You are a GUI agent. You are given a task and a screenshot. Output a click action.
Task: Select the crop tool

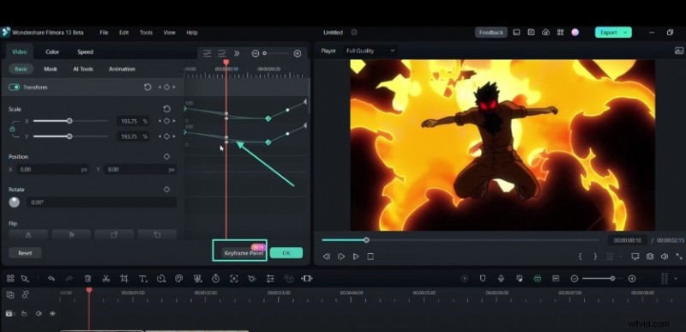coord(124,279)
